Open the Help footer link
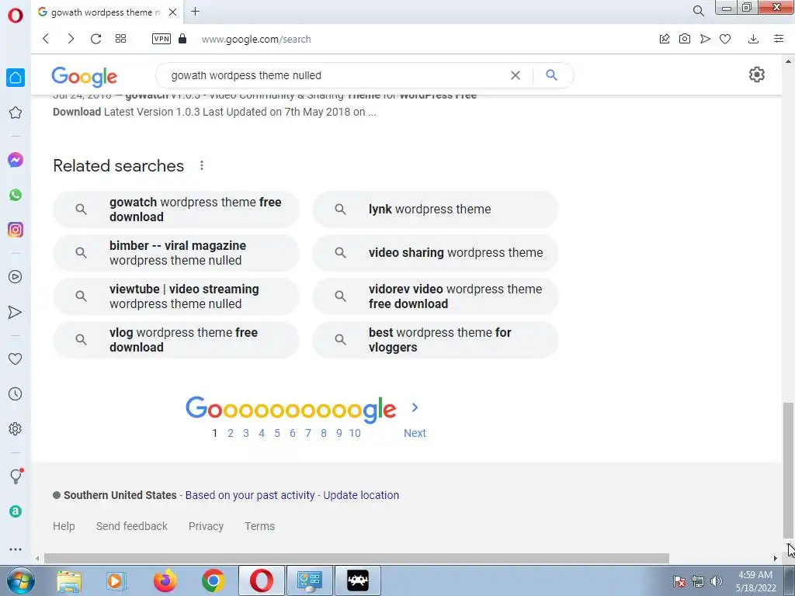The height and width of the screenshot is (596, 795). click(x=64, y=526)
